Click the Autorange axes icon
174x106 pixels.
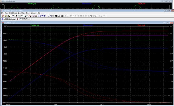pos(36,16)
